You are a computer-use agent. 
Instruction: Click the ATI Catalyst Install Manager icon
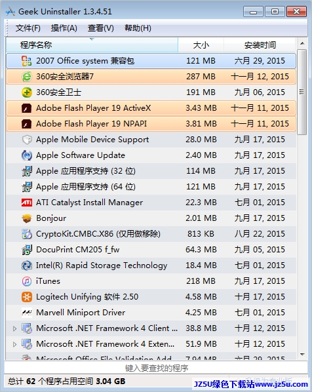[x=27, y=203]
